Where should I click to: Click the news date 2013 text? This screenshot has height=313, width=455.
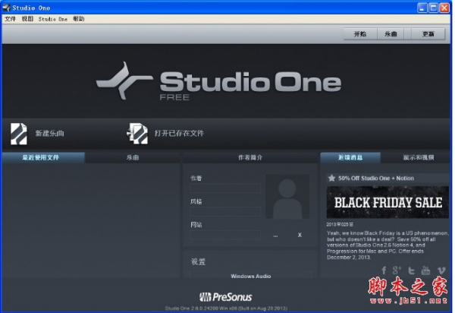pos(340,224)
